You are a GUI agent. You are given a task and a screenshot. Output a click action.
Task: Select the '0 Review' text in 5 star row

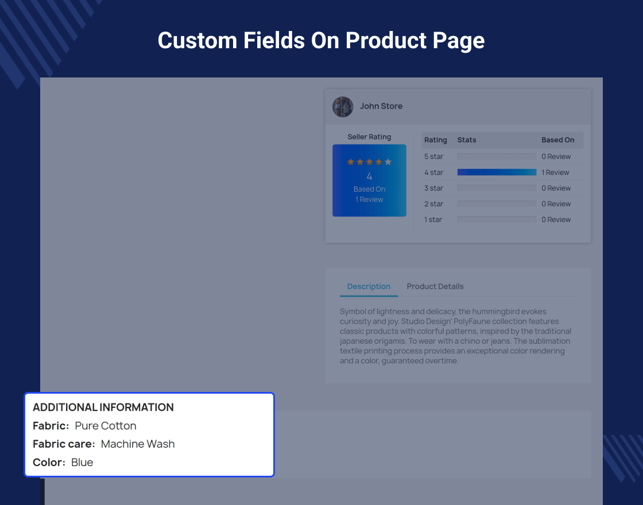coord(556,157)
